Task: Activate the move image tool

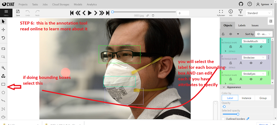Action: tap(3, 29)
